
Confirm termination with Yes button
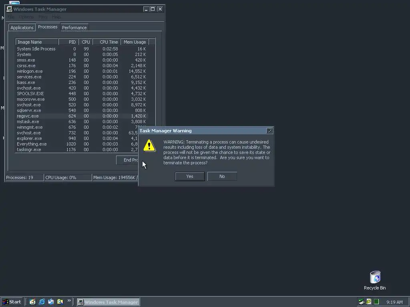click(190, 176)
